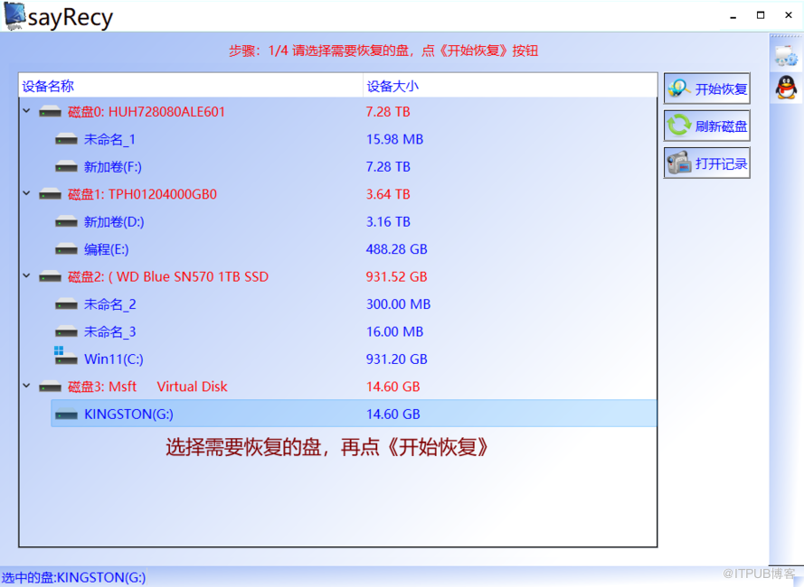This screenshot has width=804, height=587.
Task: Select the 磁盘0: HUH728080ALE601 disk row
Action: tap(338, 112)
